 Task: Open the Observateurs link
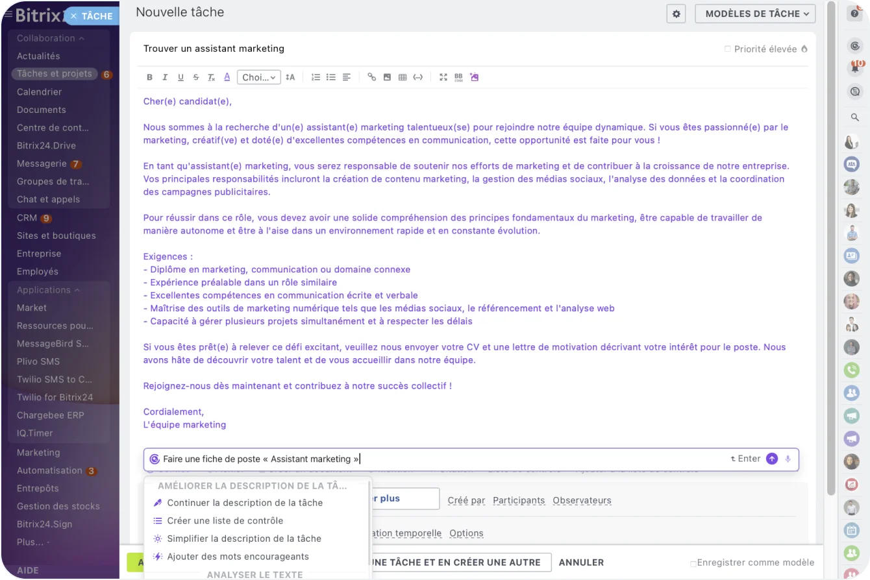pos(582,500)
